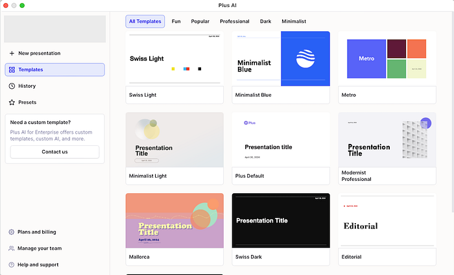Choose the Swiss Light template thumbnail
Image resolution: width=454 pixels, height=275 pixels.
(x=174, y=58)
